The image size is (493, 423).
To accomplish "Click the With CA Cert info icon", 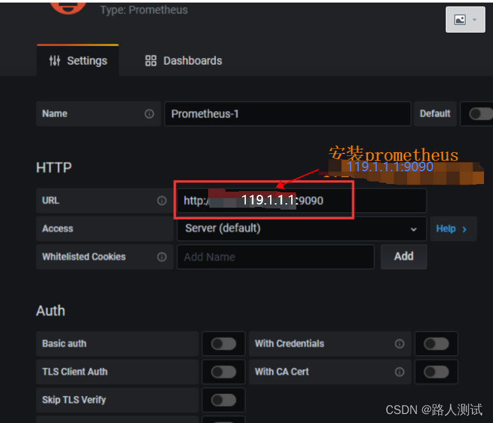I will [x=399, y=372].
